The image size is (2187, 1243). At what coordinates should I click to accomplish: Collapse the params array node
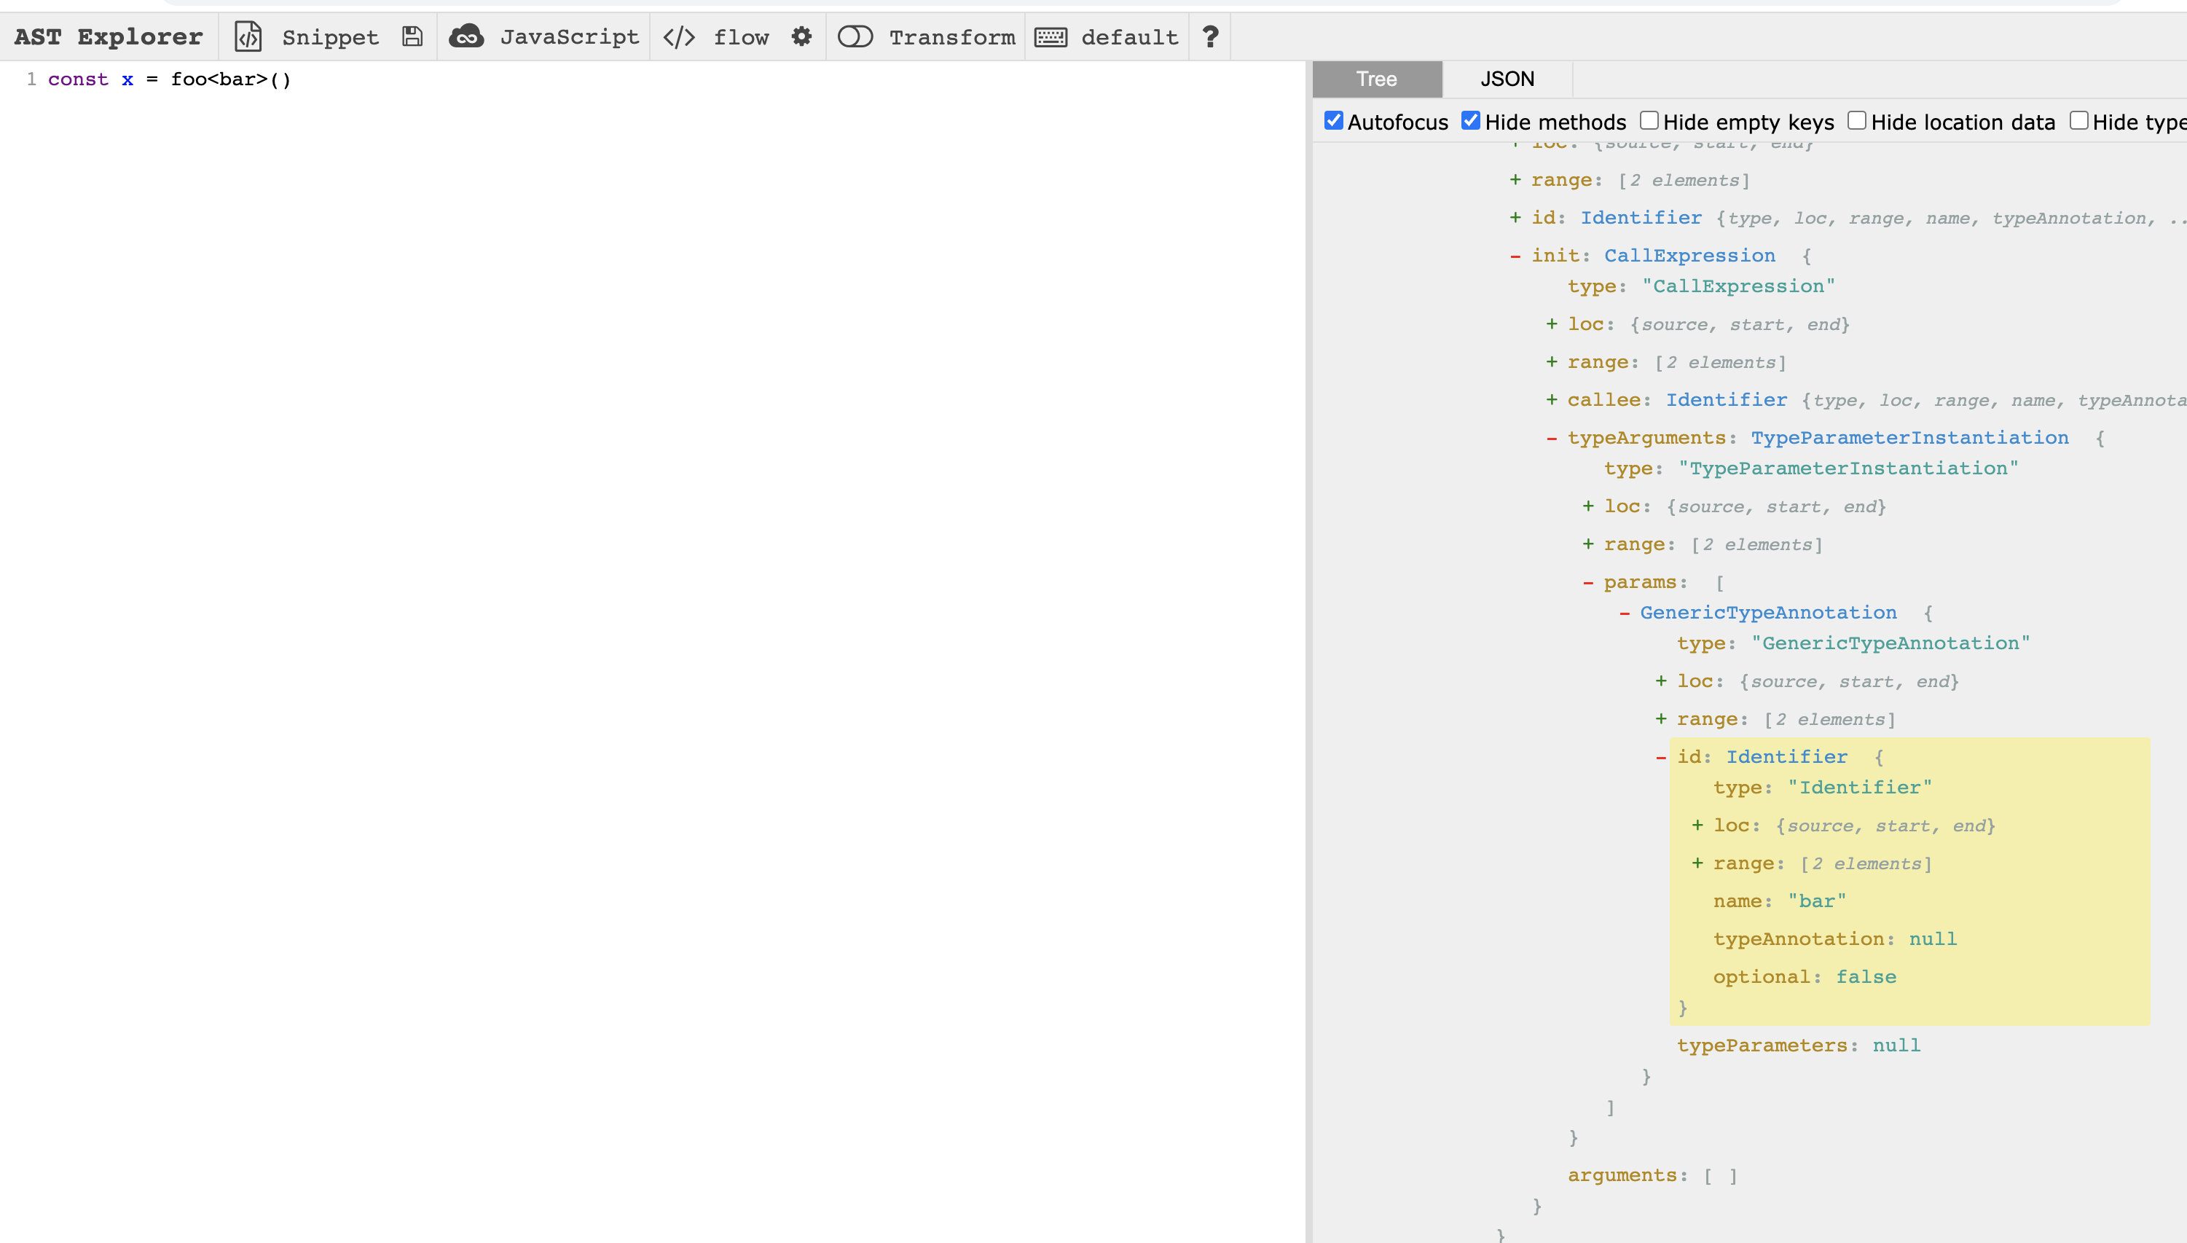pos(1587,583)
